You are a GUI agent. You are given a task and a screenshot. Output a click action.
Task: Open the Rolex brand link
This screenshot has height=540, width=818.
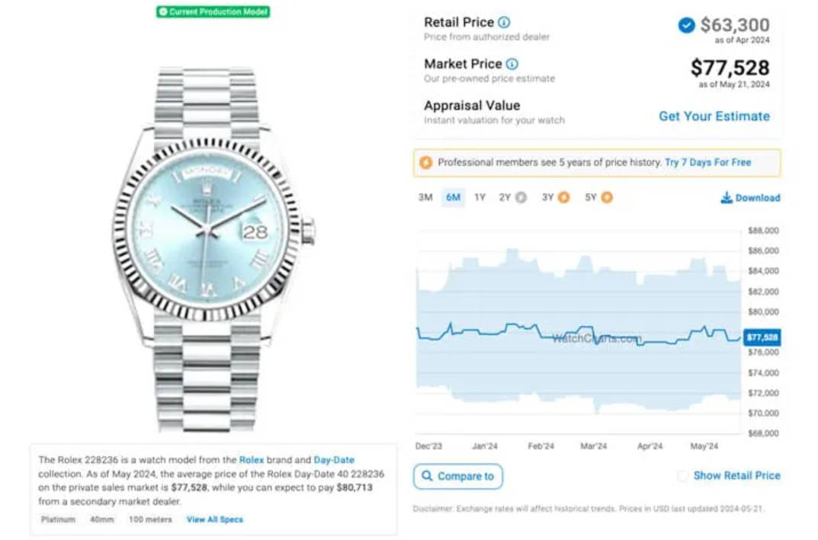252,460
